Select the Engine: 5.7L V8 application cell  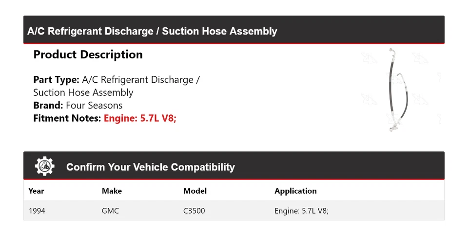301,211
